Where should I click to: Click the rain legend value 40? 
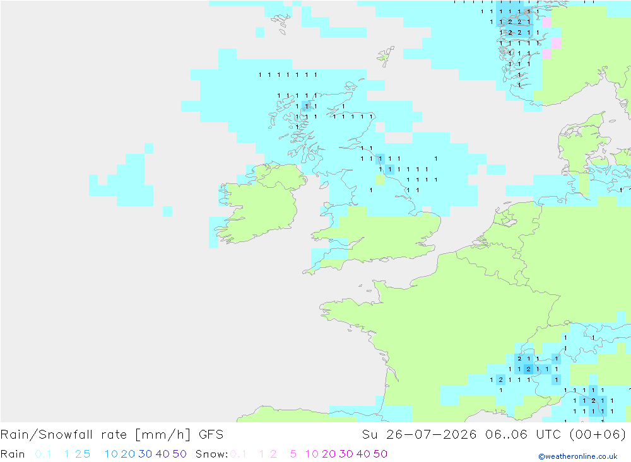(x=163, y=454)
